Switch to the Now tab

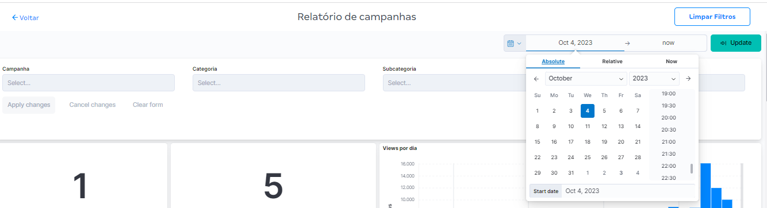672,61
